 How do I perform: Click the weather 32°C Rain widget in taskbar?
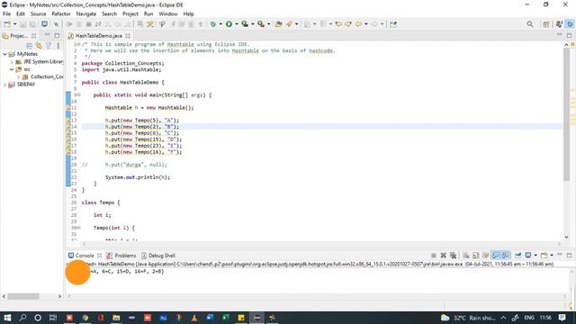tap(468, 318)
